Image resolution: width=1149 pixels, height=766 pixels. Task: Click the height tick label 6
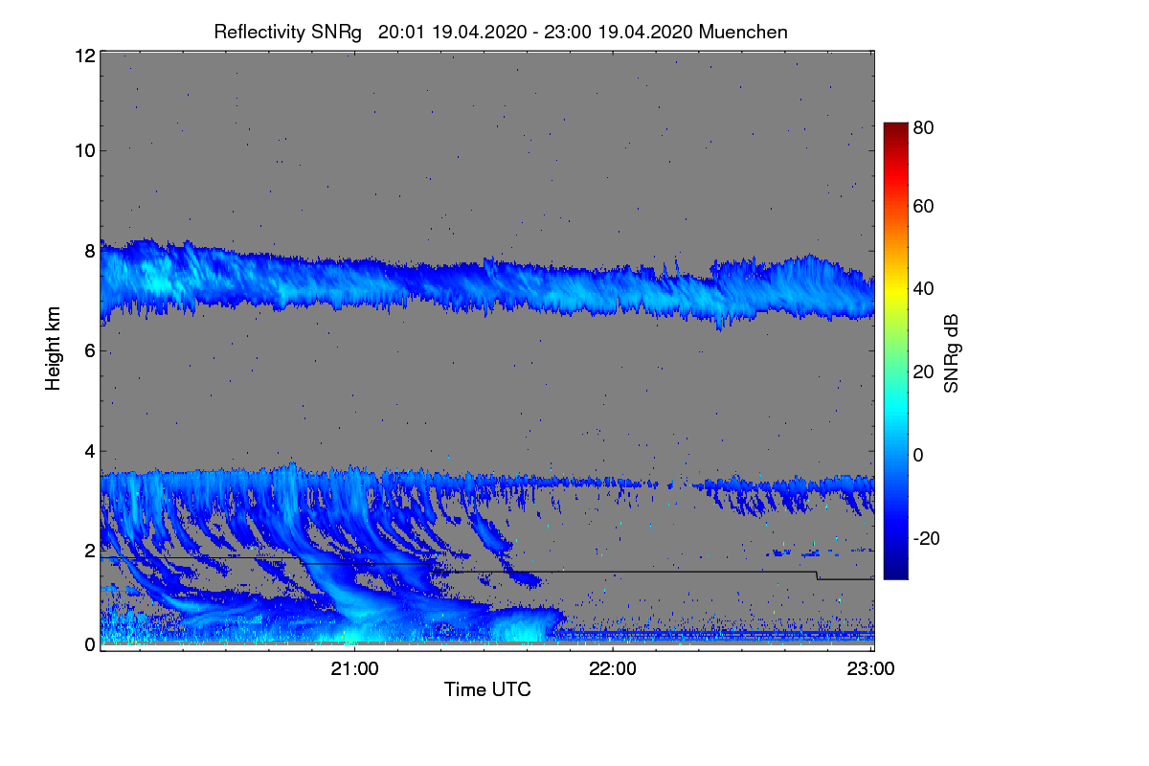pos(89,351)
